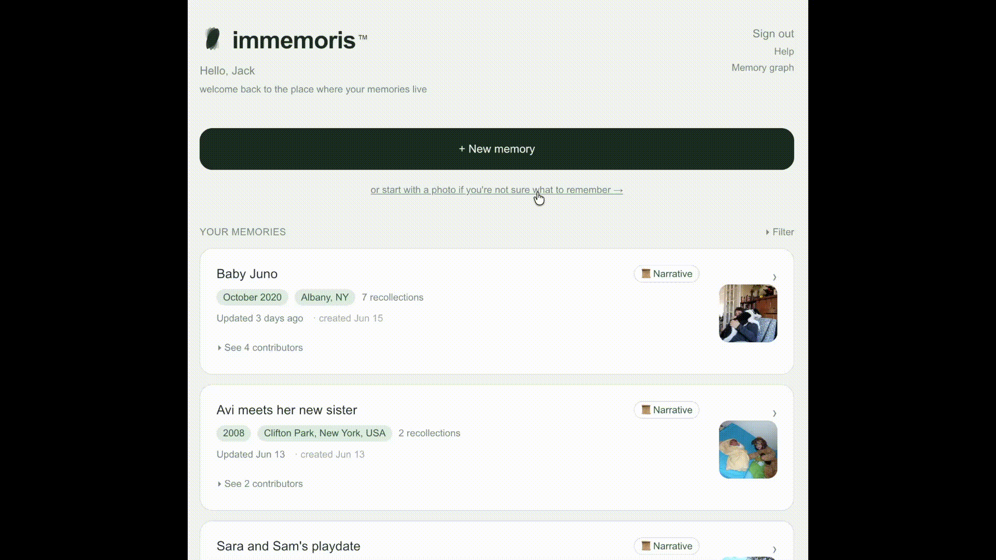
Task: Open chevron arrow on Avi meets her new sister card
Action: [x=774, y=413]
